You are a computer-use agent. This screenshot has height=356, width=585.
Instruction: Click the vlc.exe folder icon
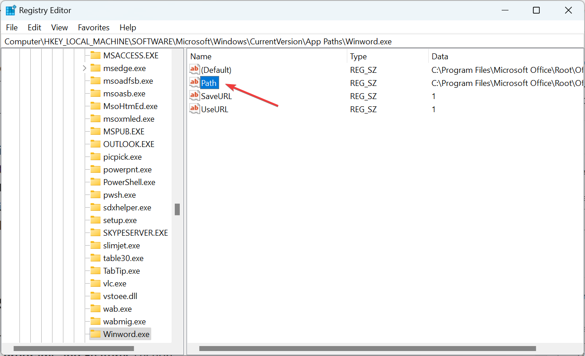[95, 284]
